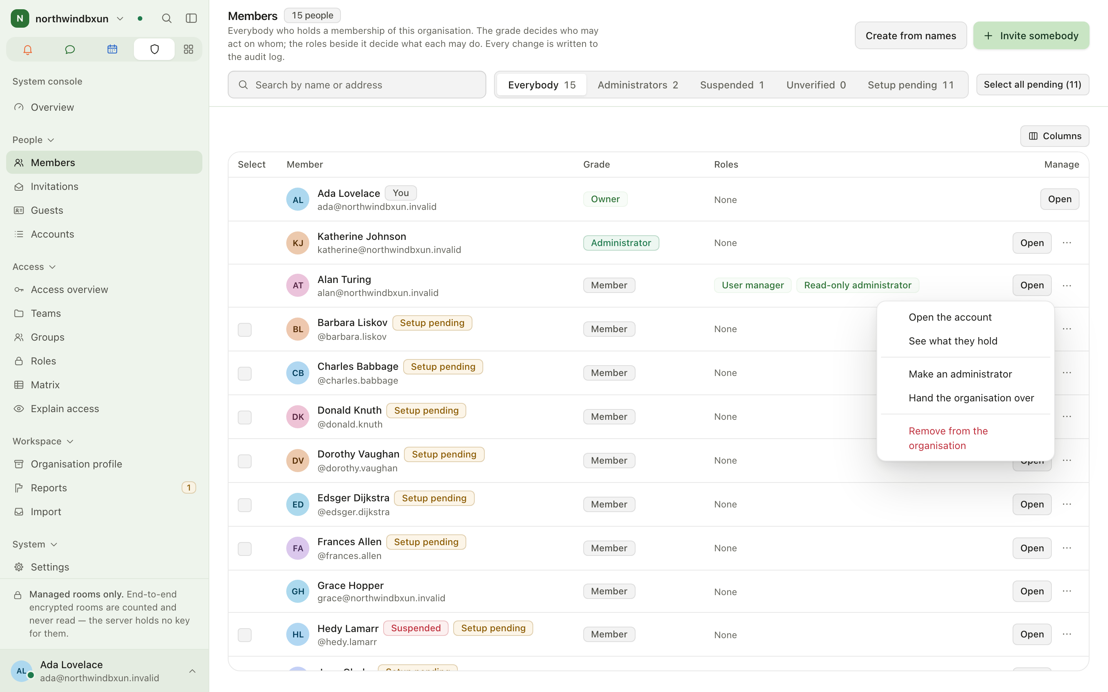Click the sidebar search magnifier icon
1108x692 pixels.
tap(167, 18)
